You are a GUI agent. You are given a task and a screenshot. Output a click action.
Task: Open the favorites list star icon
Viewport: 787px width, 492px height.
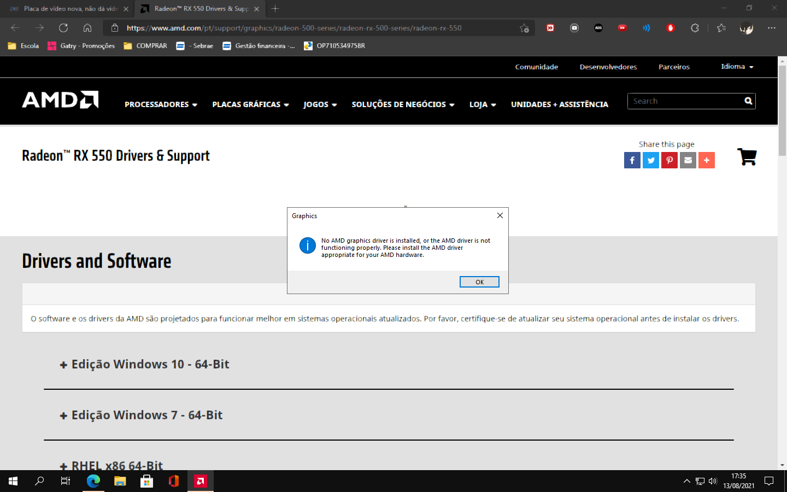click(x=721, y=28)
